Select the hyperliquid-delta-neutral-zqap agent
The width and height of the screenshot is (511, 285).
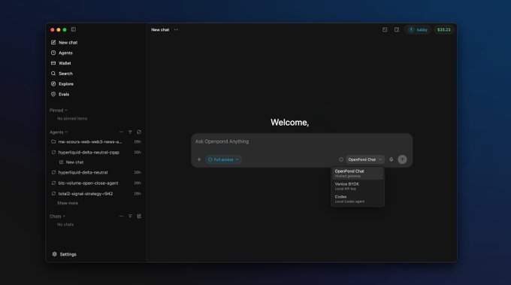[96, 153]
